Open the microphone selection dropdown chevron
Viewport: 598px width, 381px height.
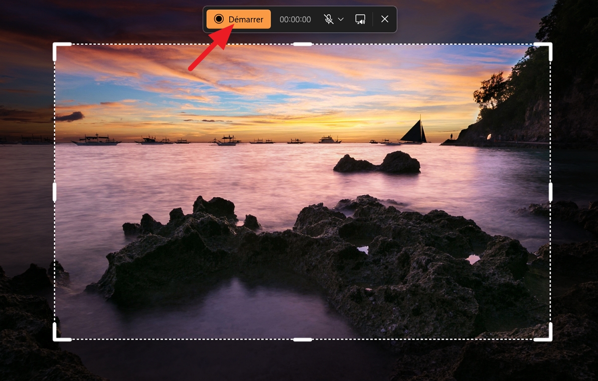pos(341,19)
